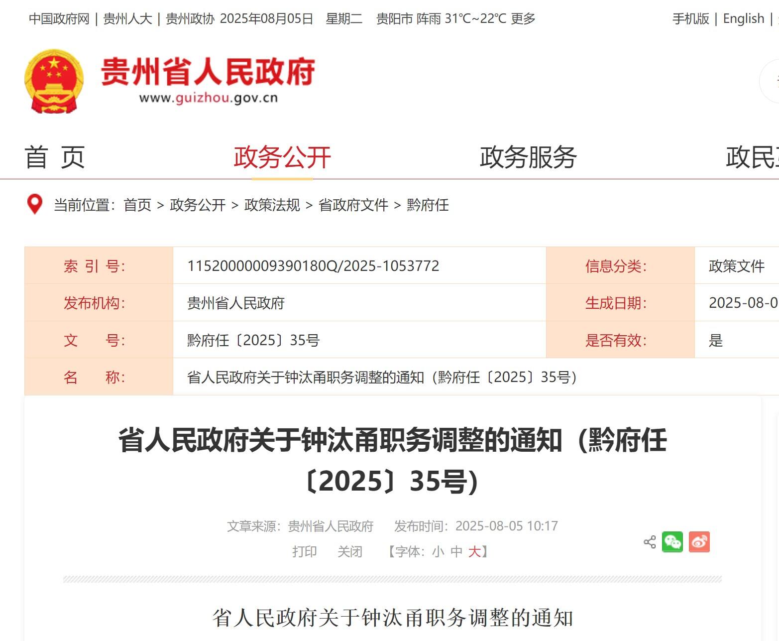This screenshot has width=779, height=641.
Task: Click 关闭 to close the article
Action: (x=350, y=552)
